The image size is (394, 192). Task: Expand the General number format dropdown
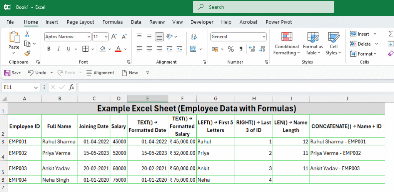pos(264,37)
